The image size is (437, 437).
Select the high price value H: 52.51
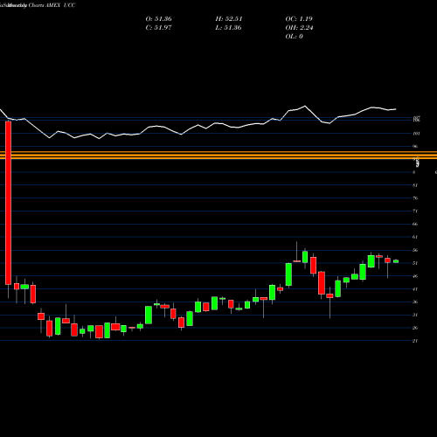pos(229,19)
